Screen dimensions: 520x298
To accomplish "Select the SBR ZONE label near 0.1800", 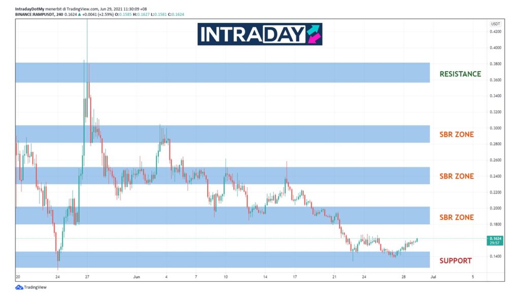I will [x=457, y=217].
